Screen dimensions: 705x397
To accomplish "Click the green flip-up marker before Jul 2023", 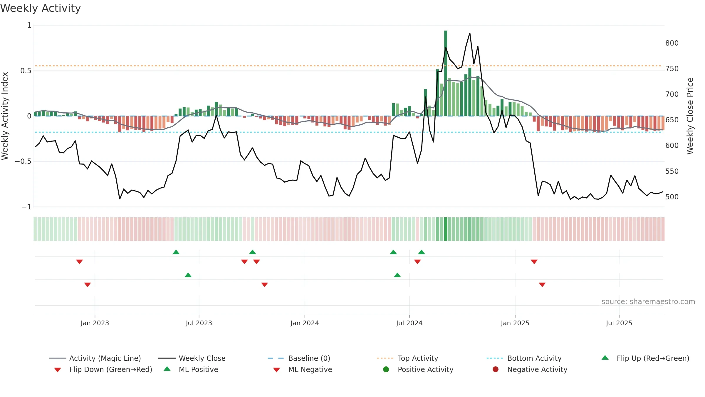I will coord(176,252).
